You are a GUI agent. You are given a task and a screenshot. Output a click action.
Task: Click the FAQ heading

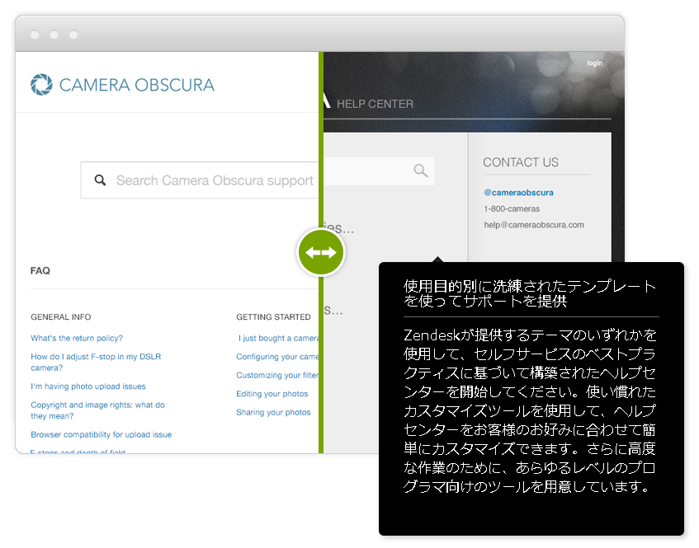pyautogui.click(x=40, y=270)
